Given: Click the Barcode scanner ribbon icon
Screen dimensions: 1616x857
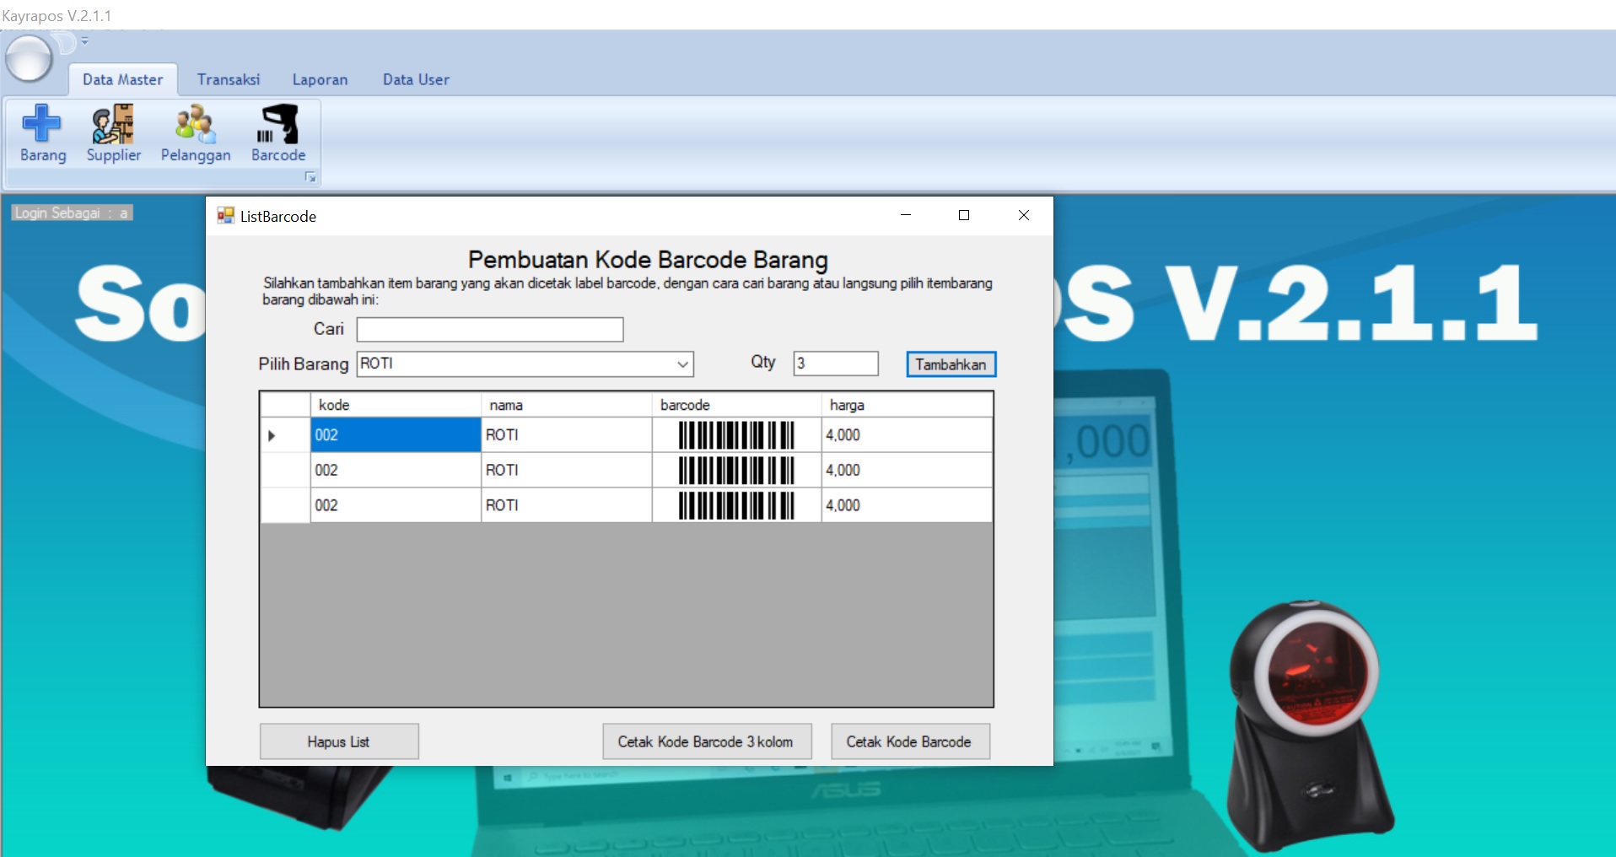Looking at the screenshot, I should tap(278, 132).
